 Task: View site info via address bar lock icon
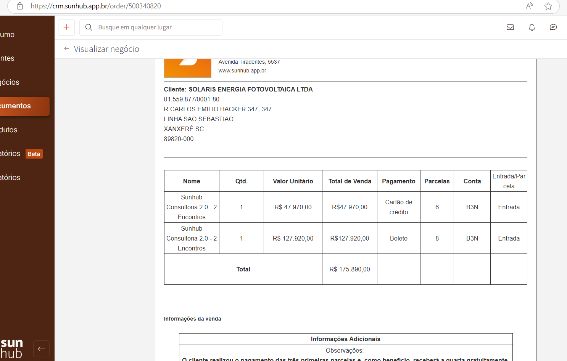pyautogui.click(x=20, y=6)
